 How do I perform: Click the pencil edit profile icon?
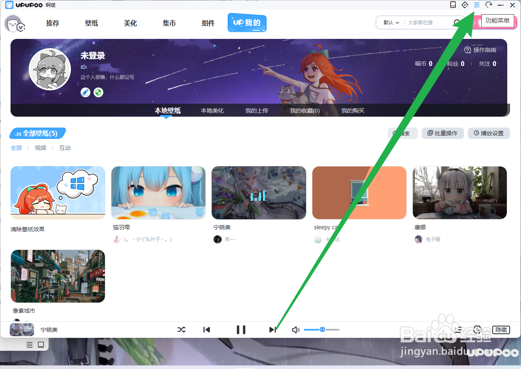click(85, 92)
